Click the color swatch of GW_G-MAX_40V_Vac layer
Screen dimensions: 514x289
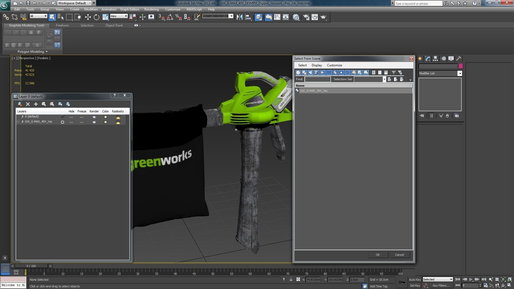click(106, 122)
